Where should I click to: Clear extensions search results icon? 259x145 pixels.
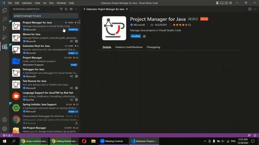click(71, 9)
